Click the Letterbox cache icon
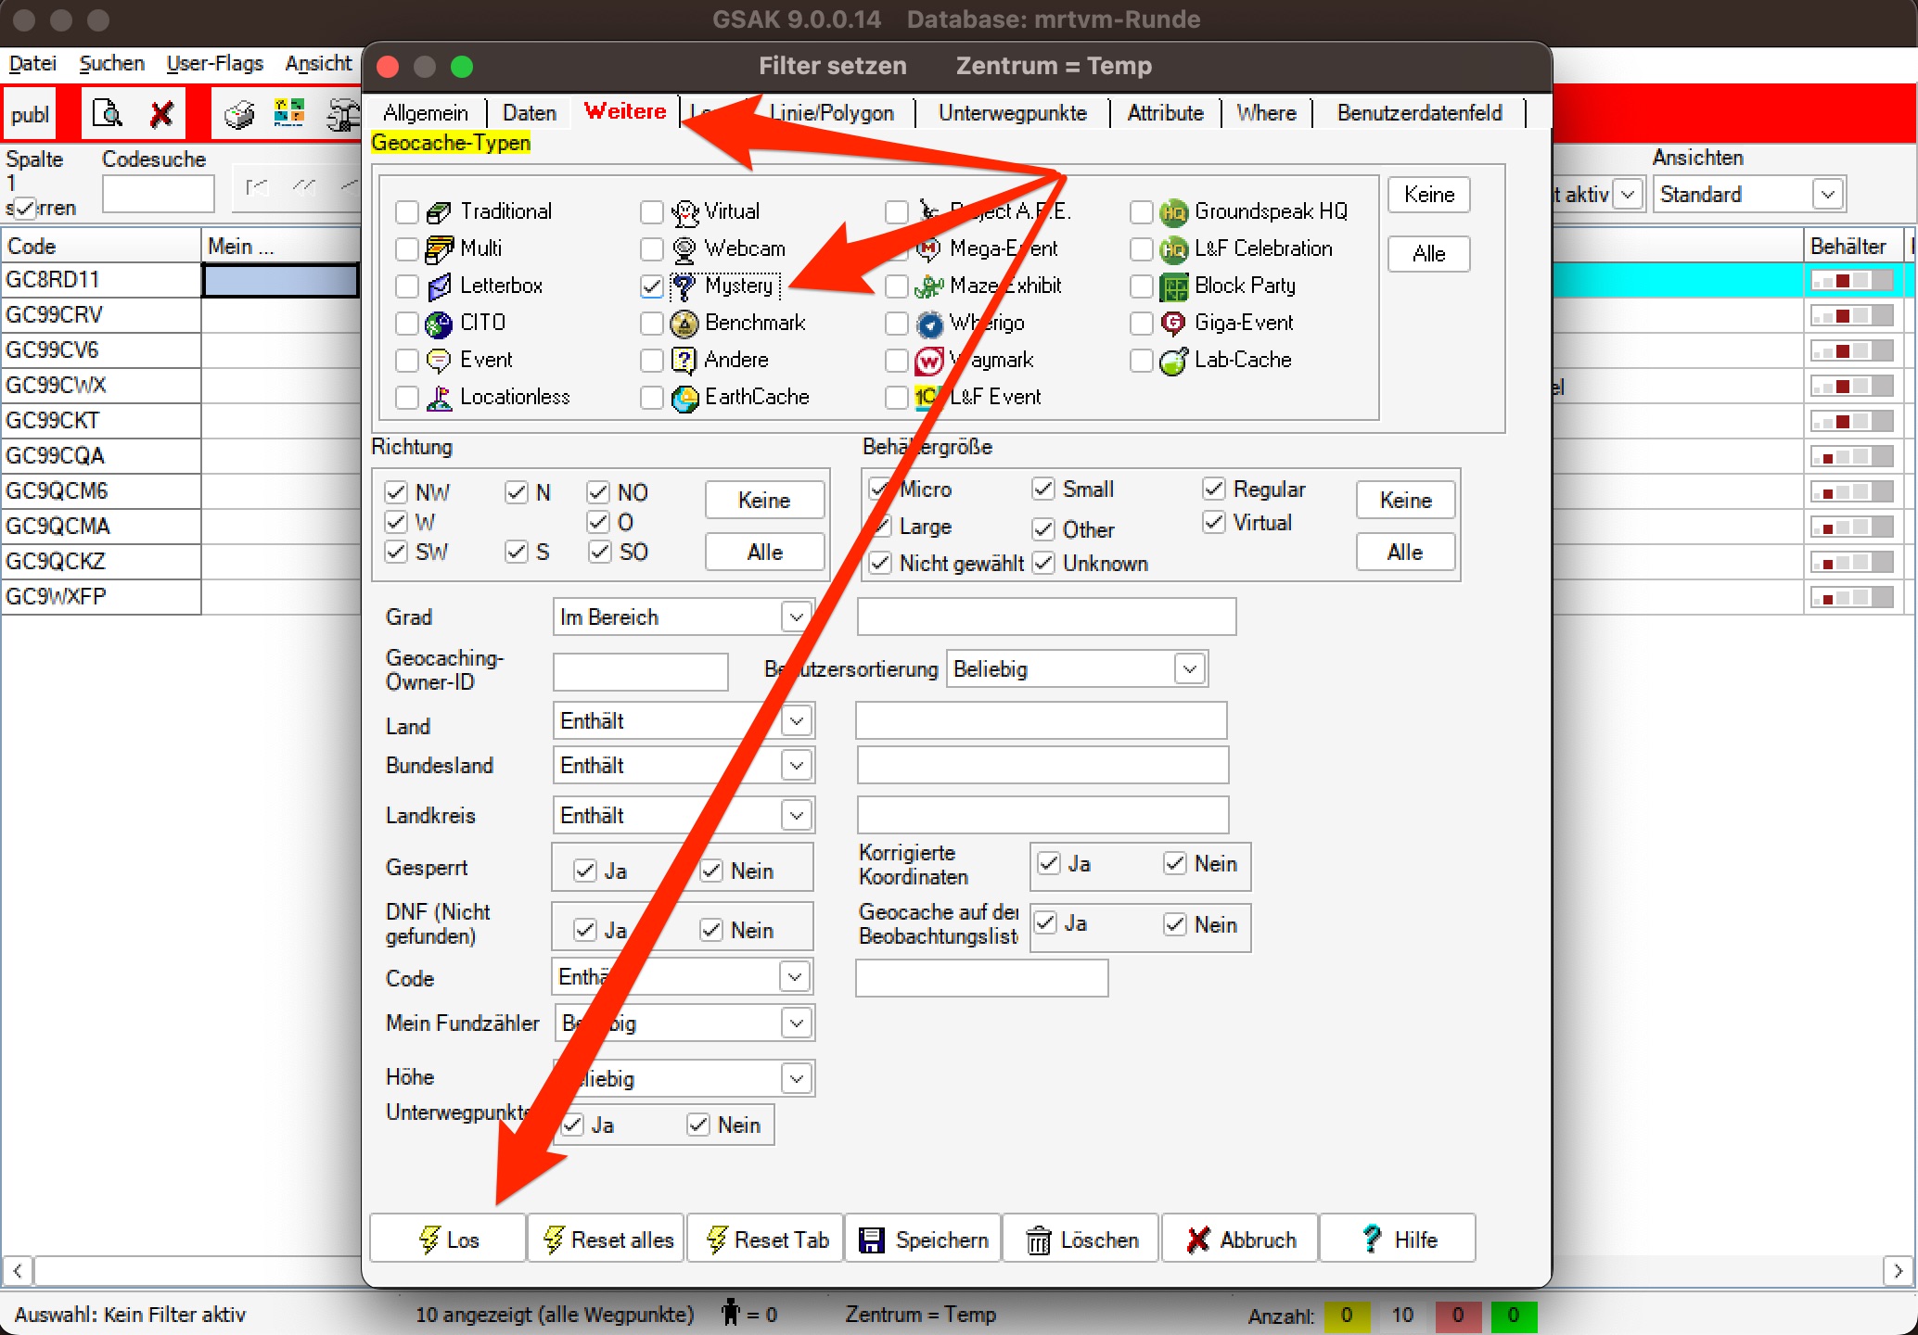The height and width of the screenshot is (1335, 1918). pos(439,286)
